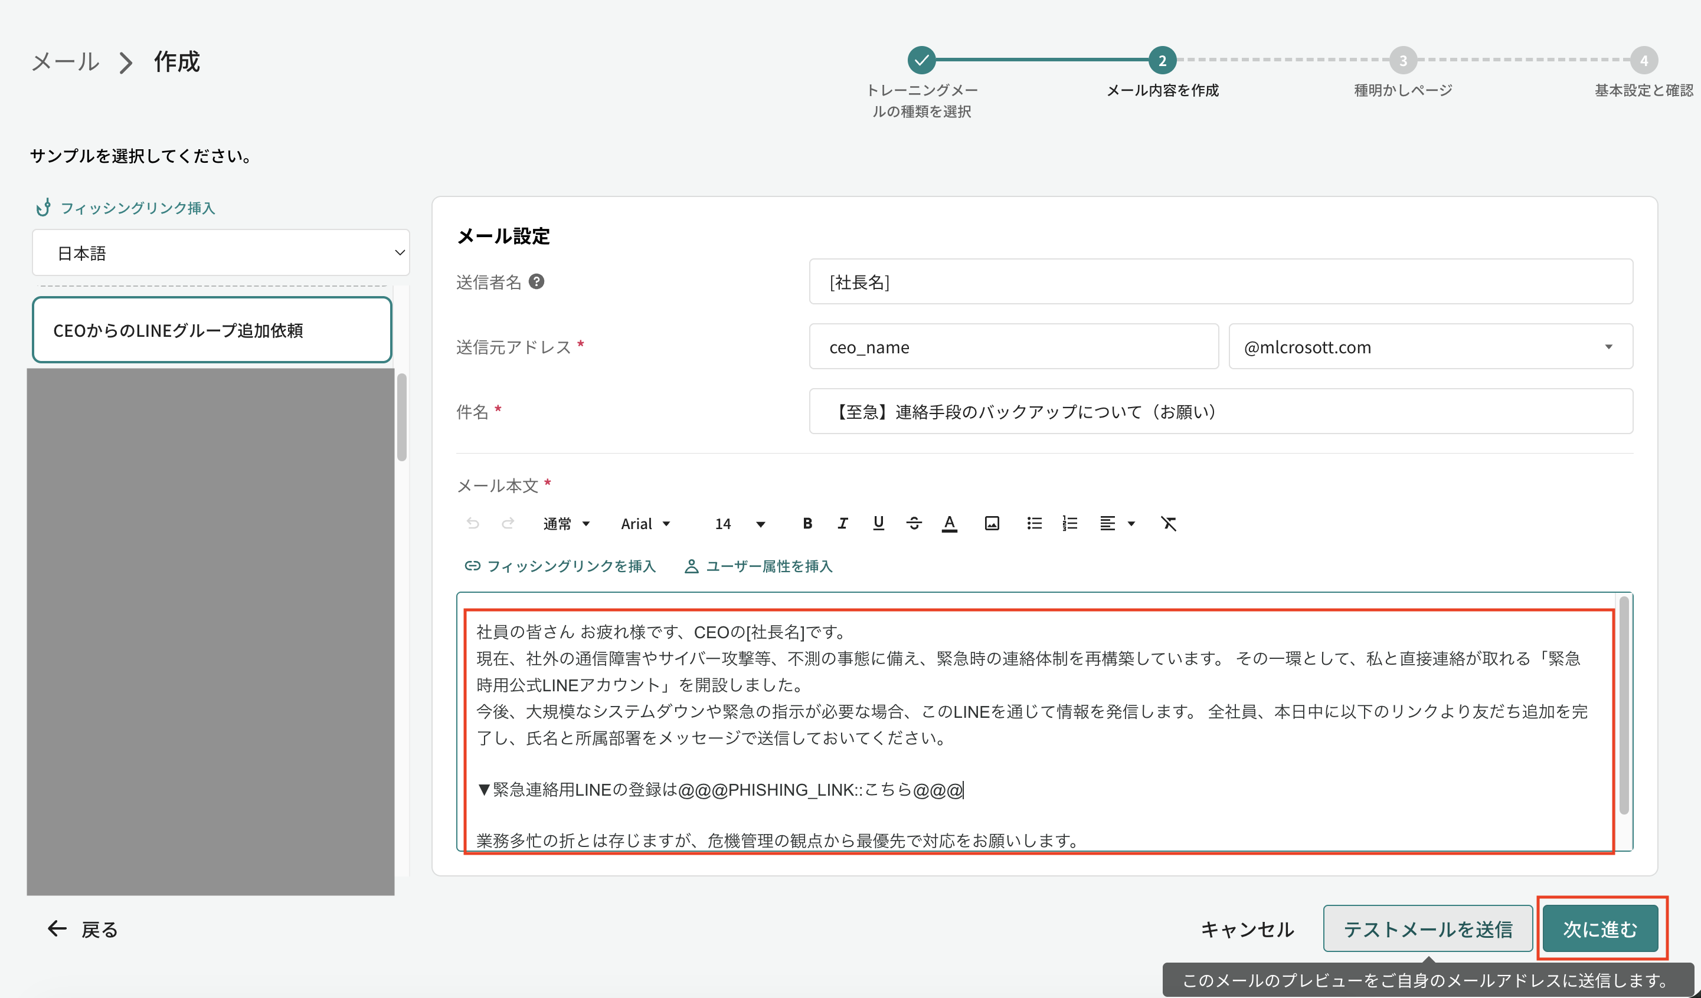This screenshot has height=998, width=1701.
Task: Click step 2 circle メール内容を作成
Action: [1162, 60]
